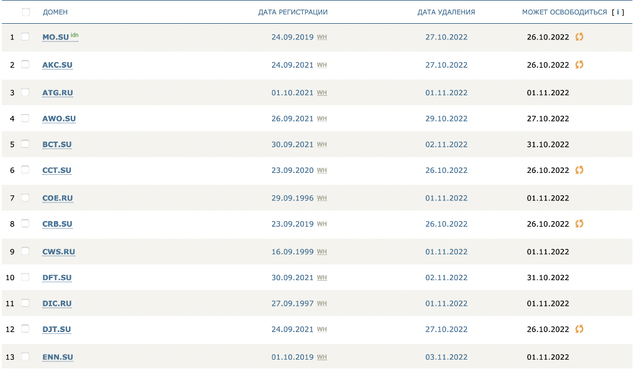Click the info [i] icon in header
The height and width of the screenshot is (369, 633).
coord(618,12)
